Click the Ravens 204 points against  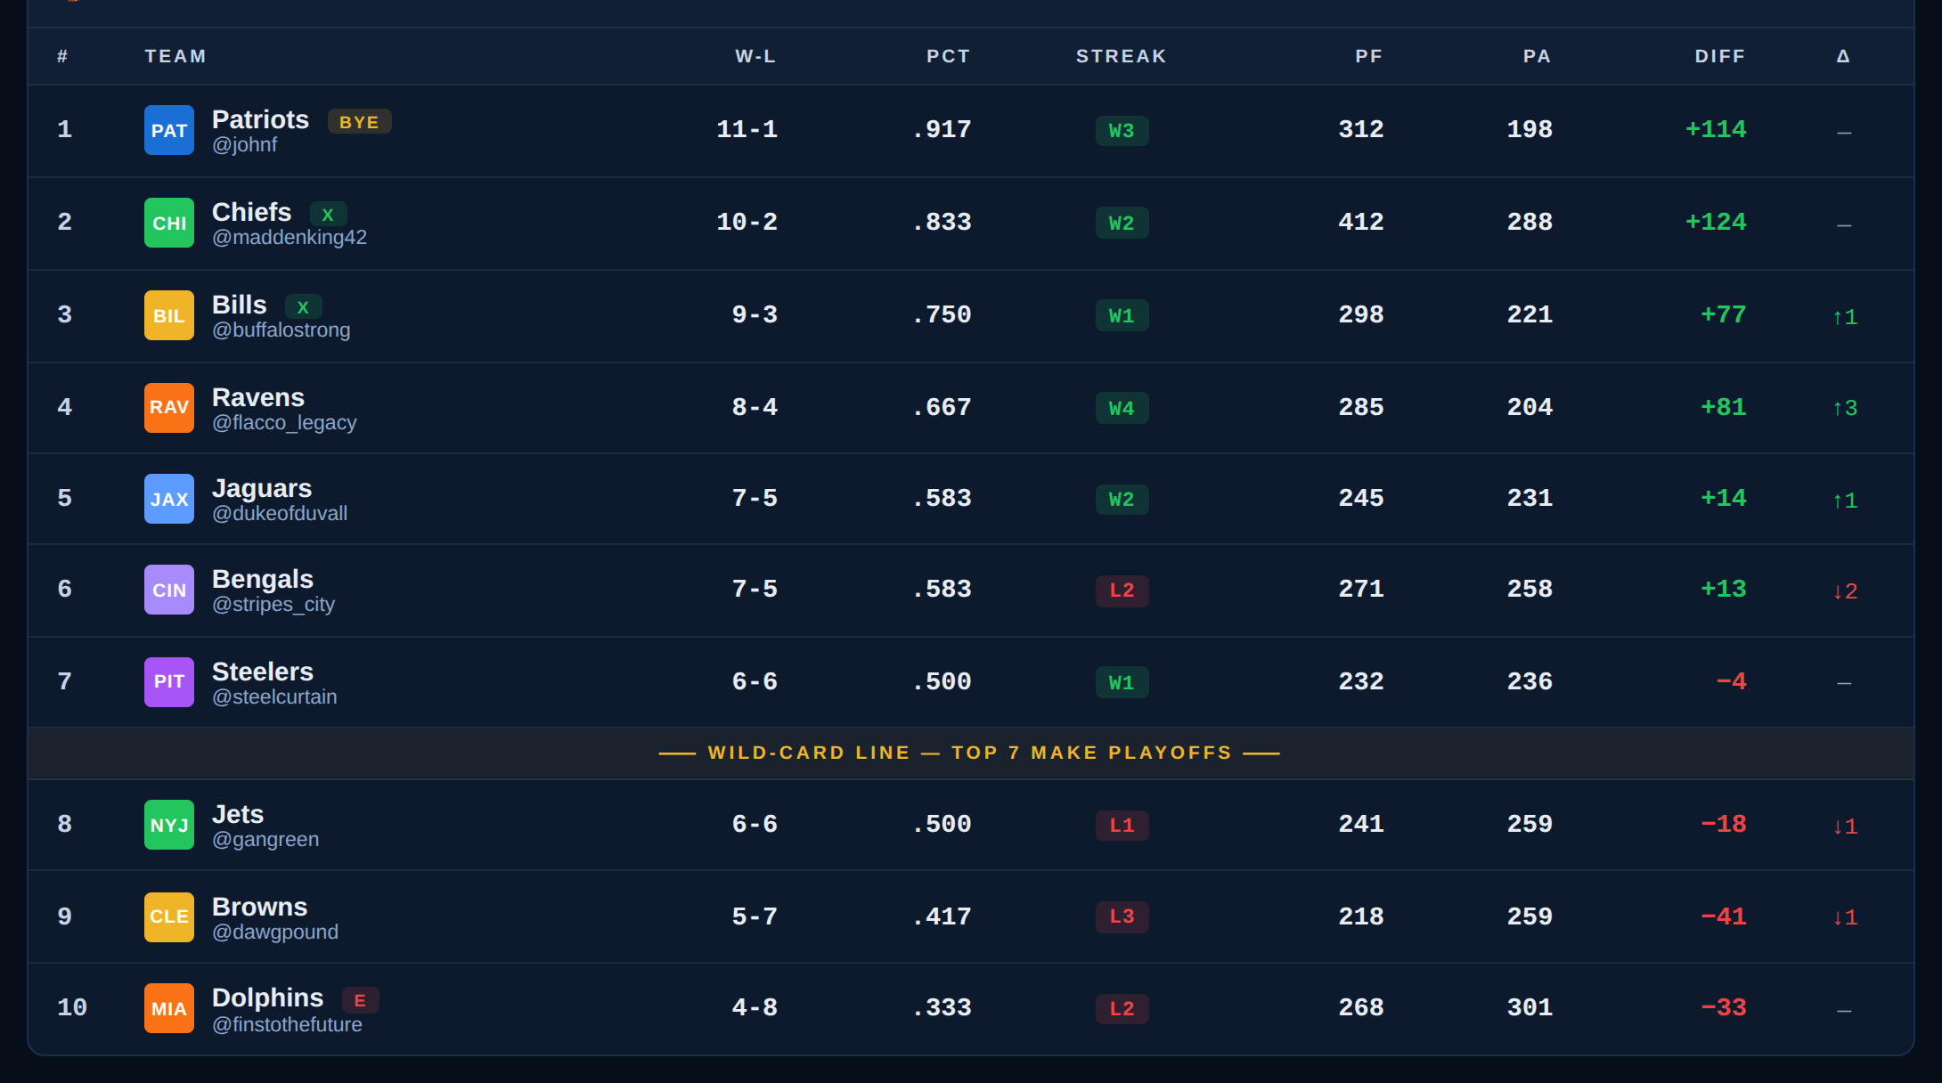point(1530,408)
